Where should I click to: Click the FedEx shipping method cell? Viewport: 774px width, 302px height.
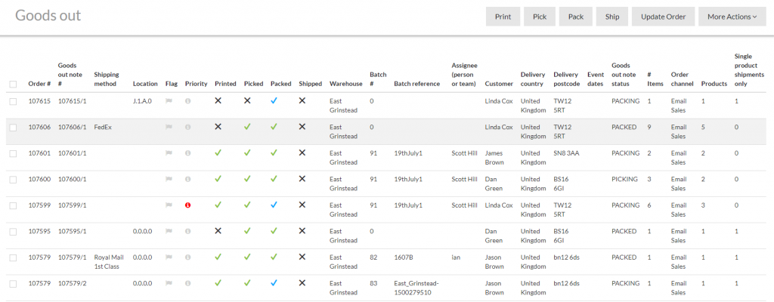pyautogui.click(x=103, y=127)
